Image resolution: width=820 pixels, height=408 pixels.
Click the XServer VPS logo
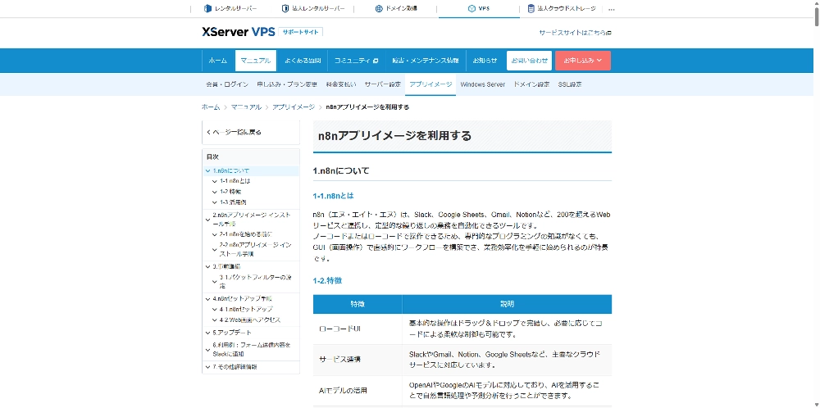click(238, 32)
